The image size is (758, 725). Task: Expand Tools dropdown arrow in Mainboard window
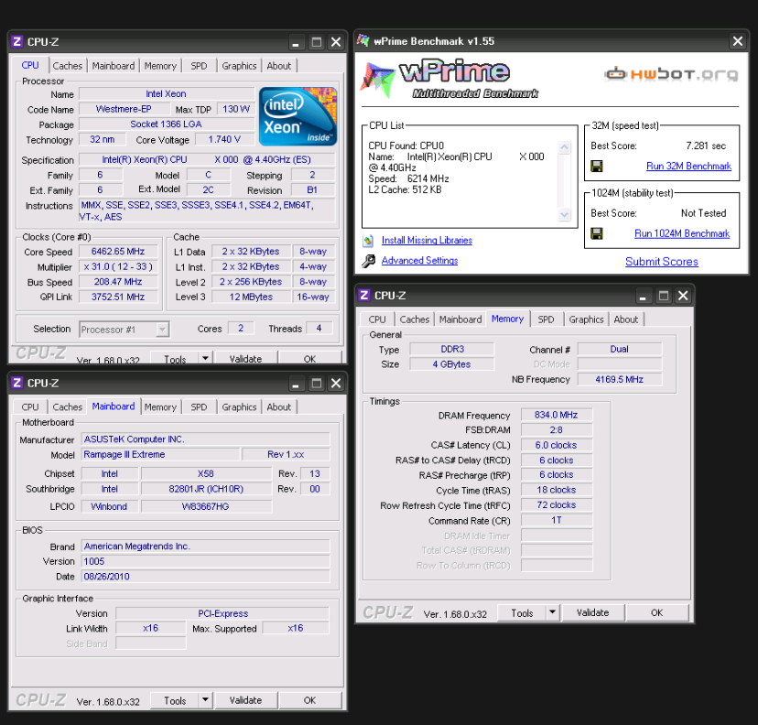pyautogui.click(x=205, y=700)
